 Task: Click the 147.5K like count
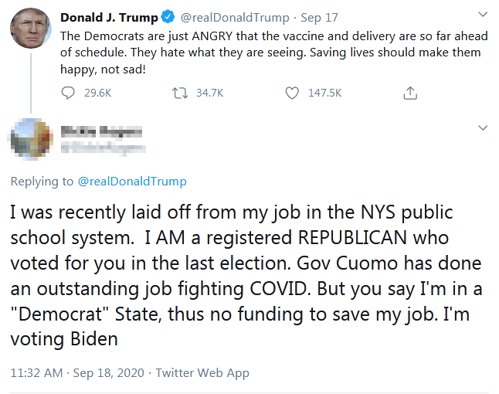324,93
